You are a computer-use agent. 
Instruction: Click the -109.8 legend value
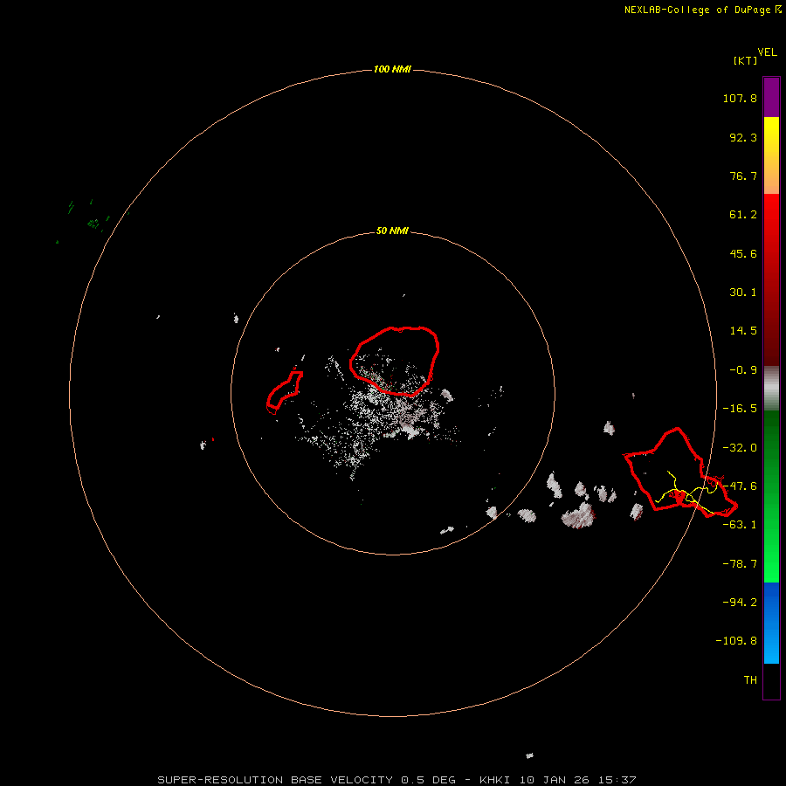point(736,641)
